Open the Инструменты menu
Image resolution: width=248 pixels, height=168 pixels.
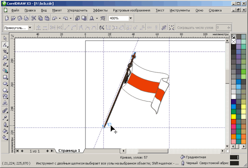click(x=180, y=10)
